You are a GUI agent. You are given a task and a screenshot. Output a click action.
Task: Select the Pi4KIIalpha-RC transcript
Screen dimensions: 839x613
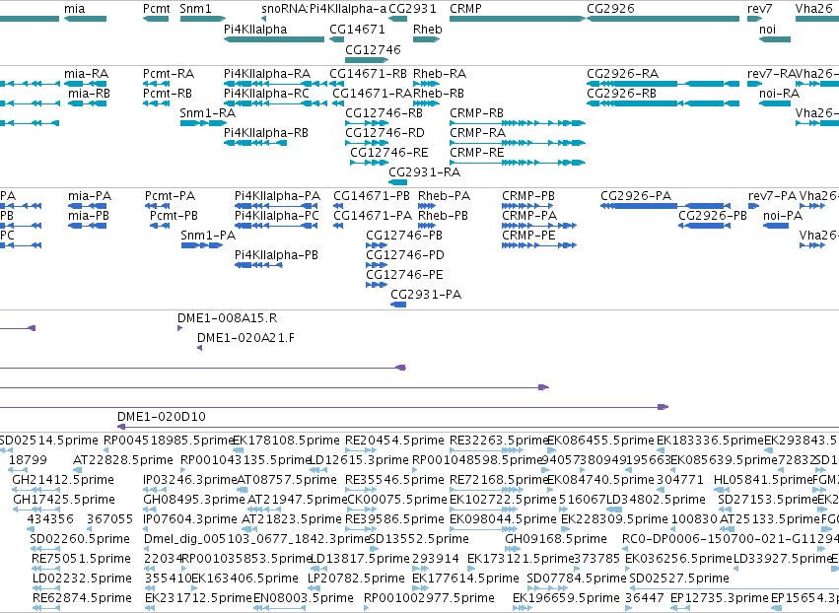pyautogui.click(x=275, y=103)
